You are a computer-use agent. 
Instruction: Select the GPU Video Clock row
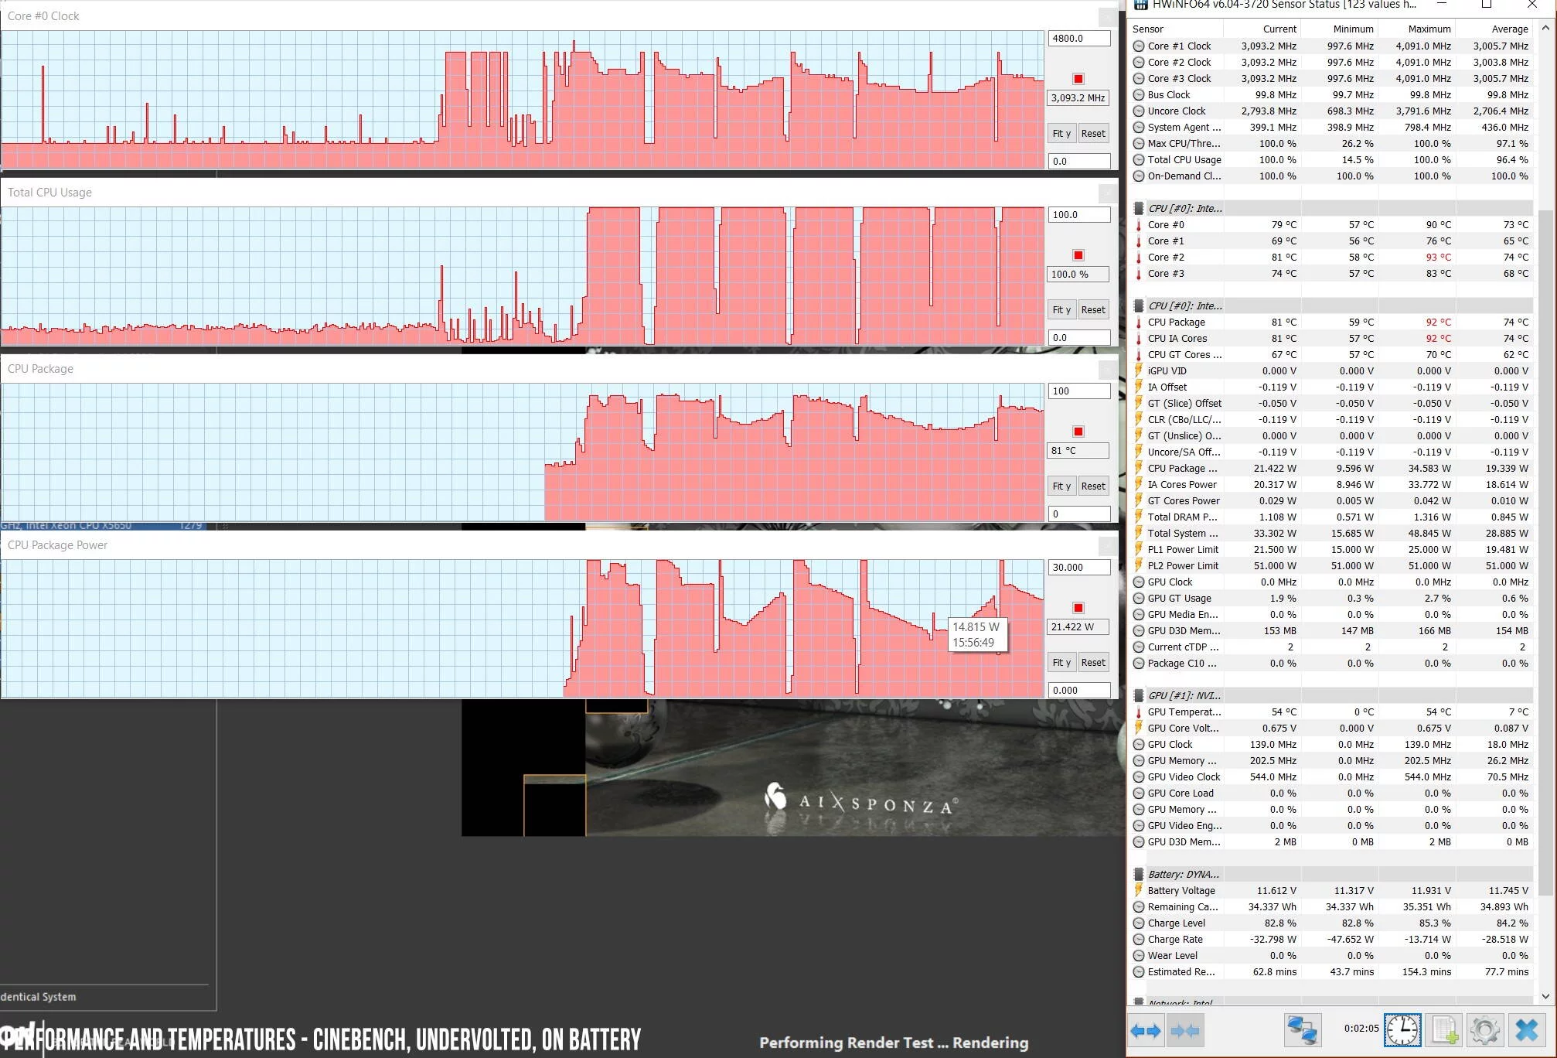click(x=1331, y=776)
